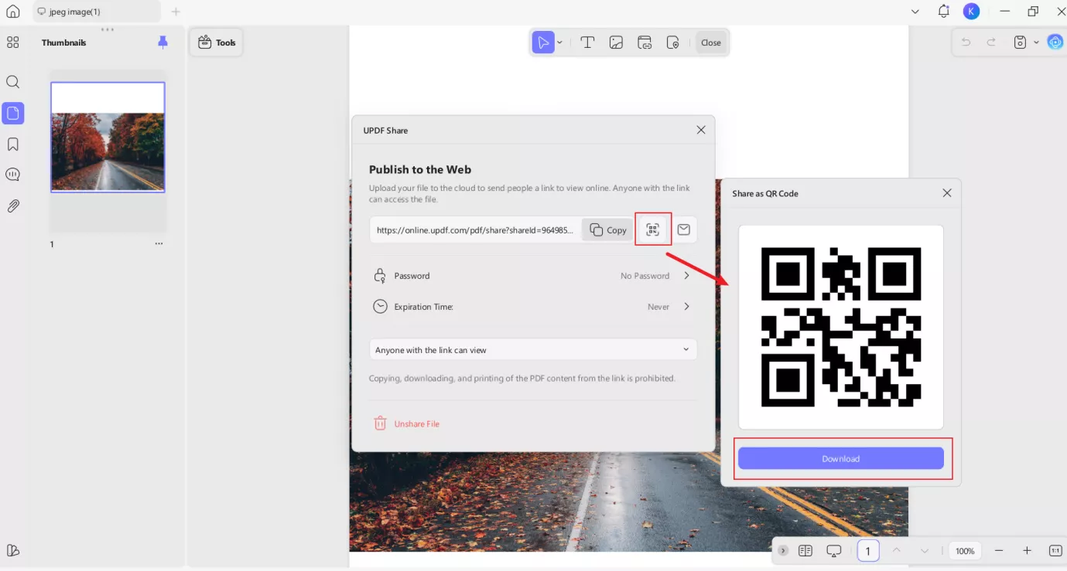The image size is (1067, 571).
Task: Copy the share link
Action: (608, 229)
